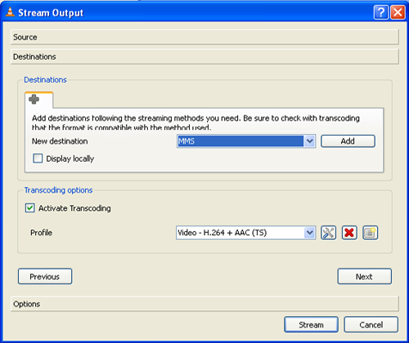The width and height of the screenshot is (409, 343).
Task: Enable the Display locally checkbox
Action: (x=38, y=158)
